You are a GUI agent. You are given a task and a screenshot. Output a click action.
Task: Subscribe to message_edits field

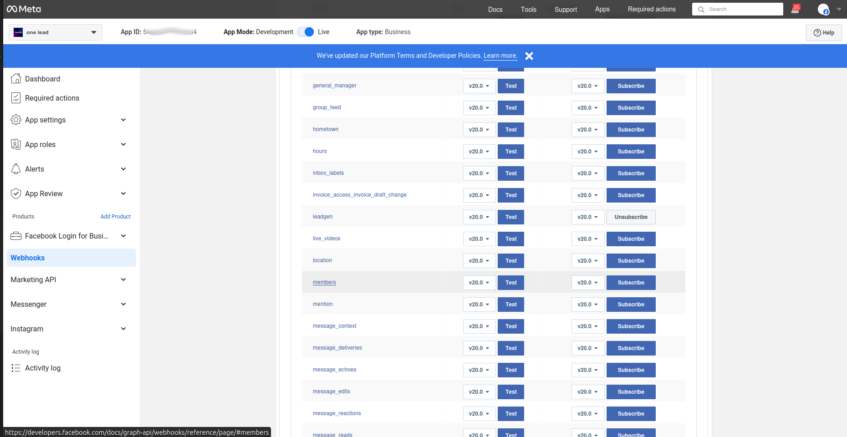pyautogui.click(x=631, y=392)
